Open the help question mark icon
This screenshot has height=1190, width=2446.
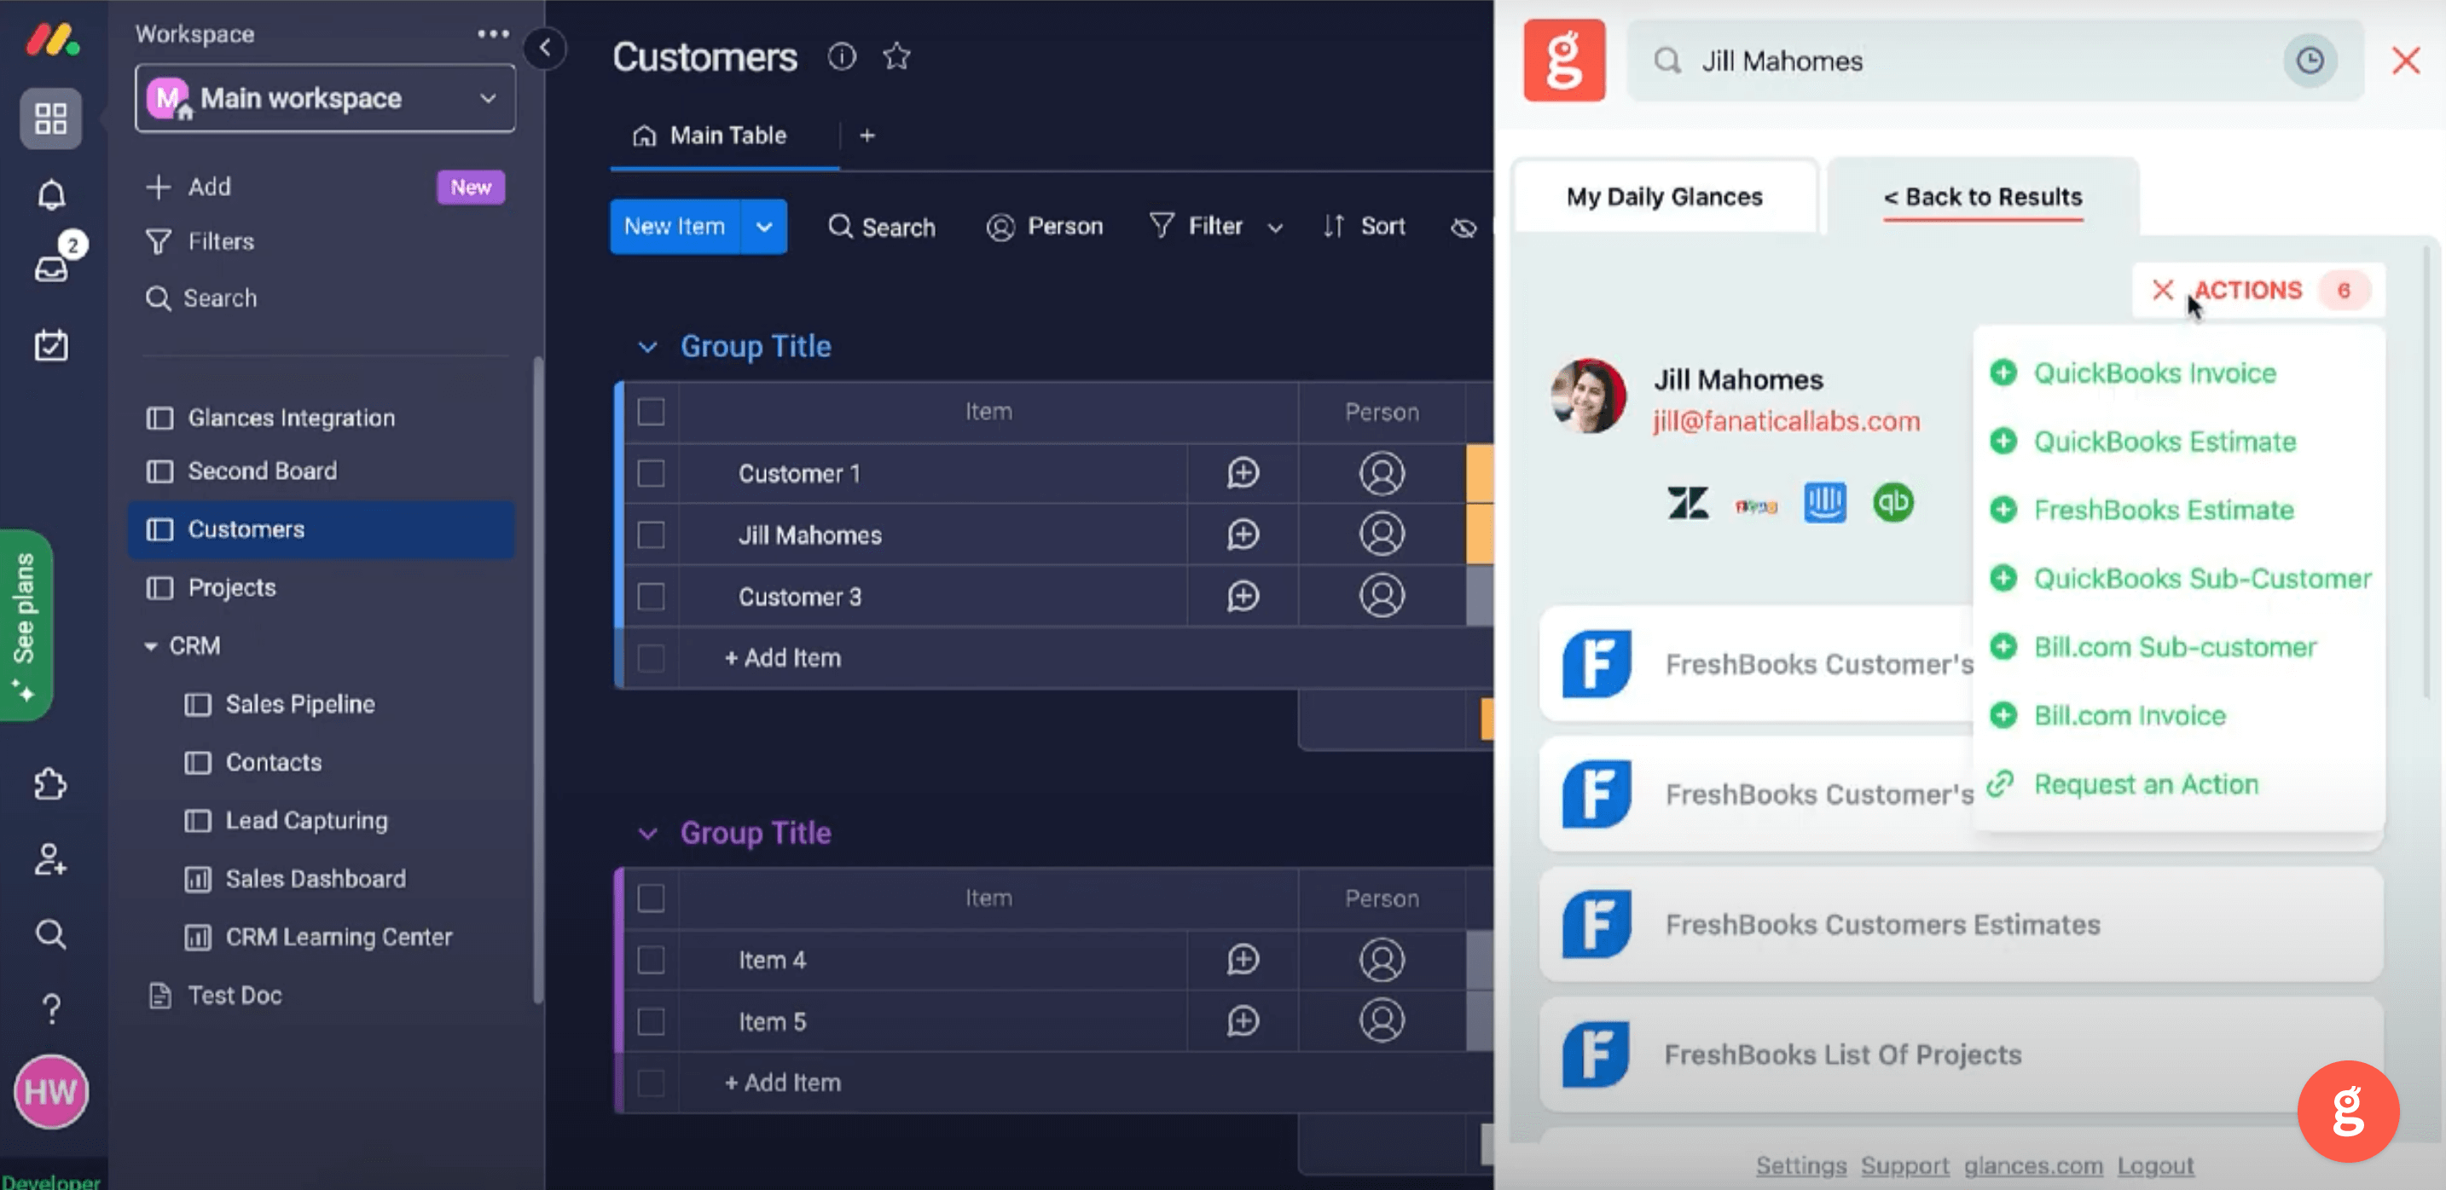51,1008
